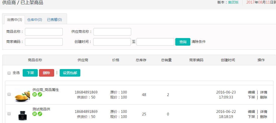276x123 pixels.
Task: Click the 设置包邮 button
Action: [x=70, y=73]
